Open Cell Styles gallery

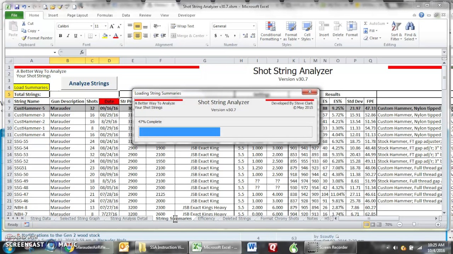click(x=306, y=31)
